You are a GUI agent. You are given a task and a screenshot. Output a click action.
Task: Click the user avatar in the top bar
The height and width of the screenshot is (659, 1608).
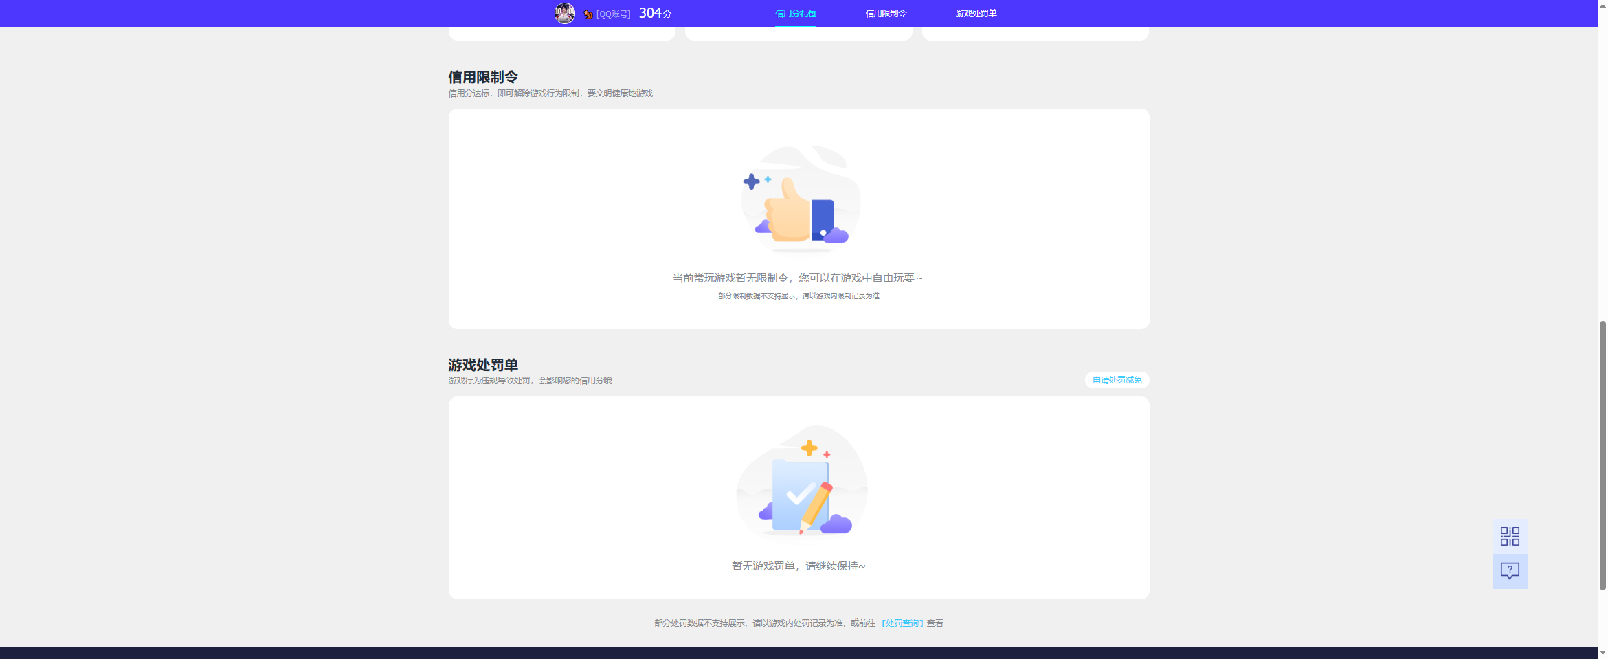click(564, 13)
